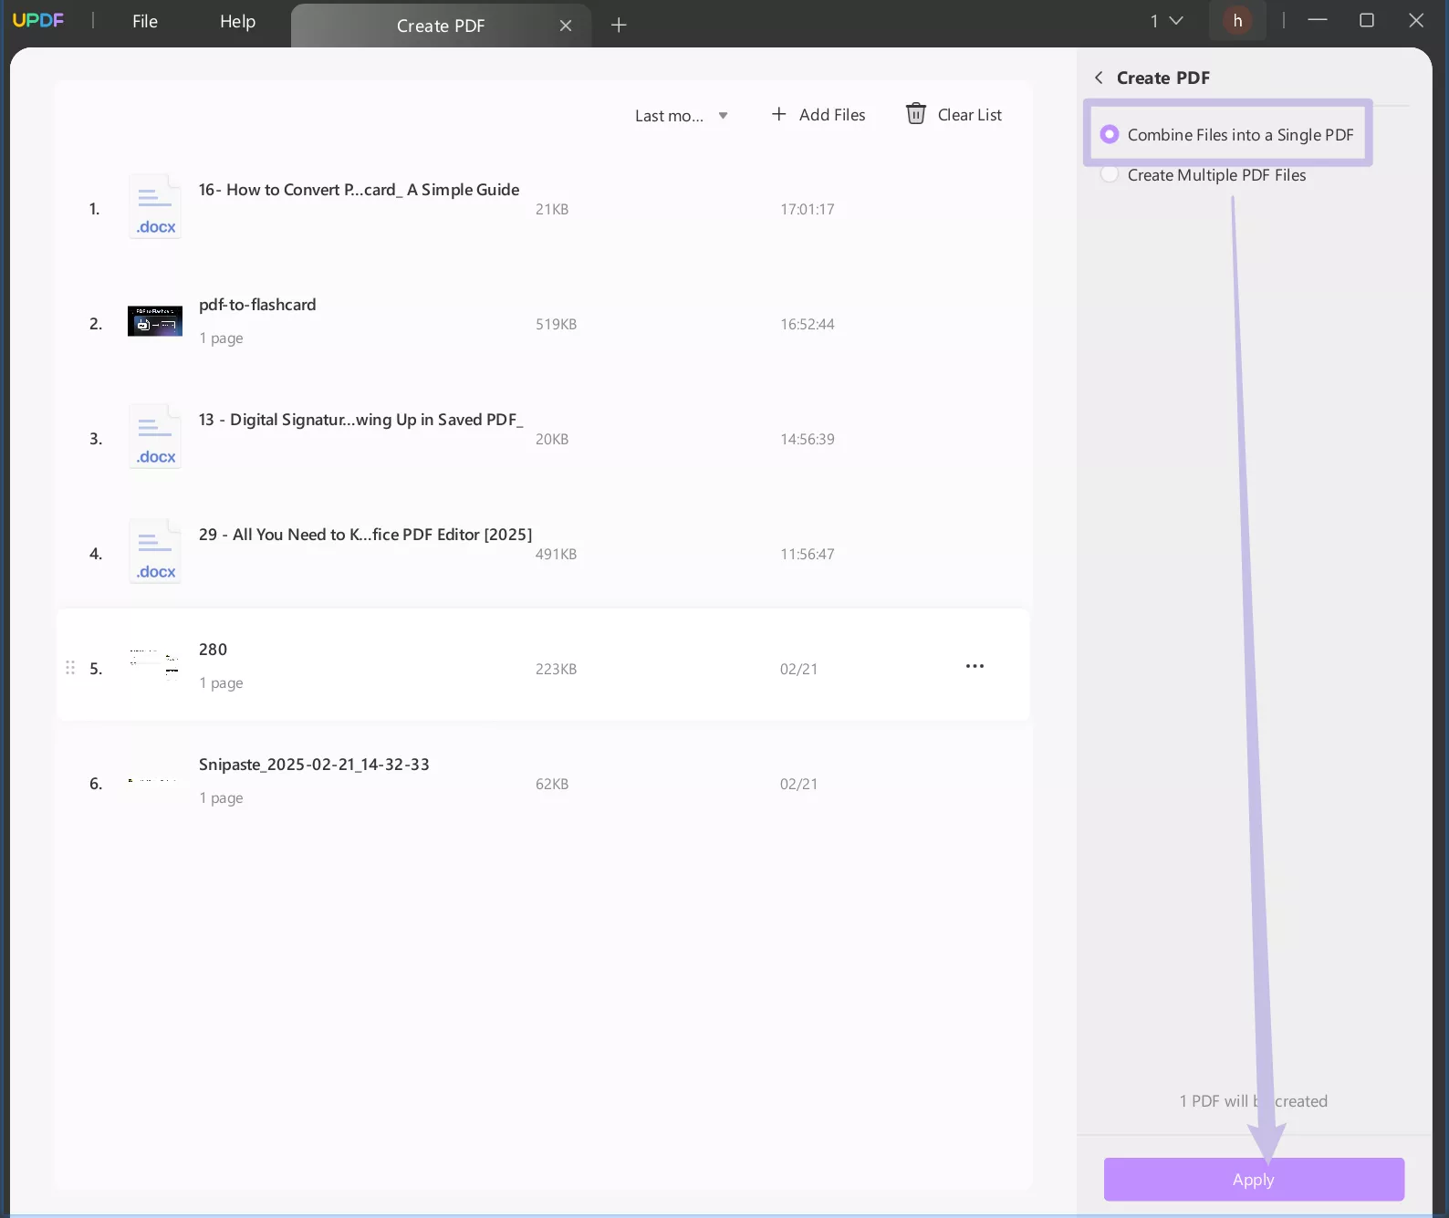Click the 17:01:17 timestamp
The image size is (1449, 1218).
(808, 209)
